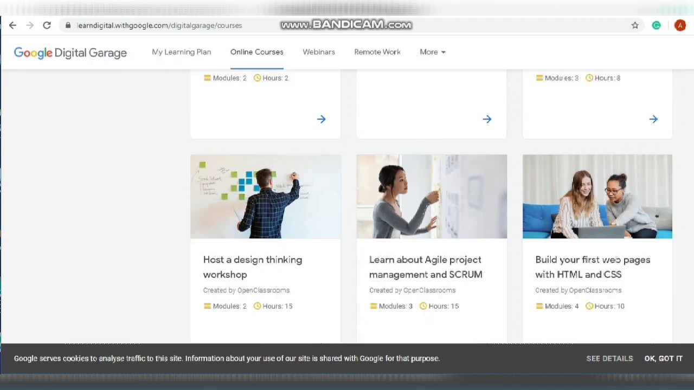
Task: Expand the More dropdown menu
Action: [433, 52]
